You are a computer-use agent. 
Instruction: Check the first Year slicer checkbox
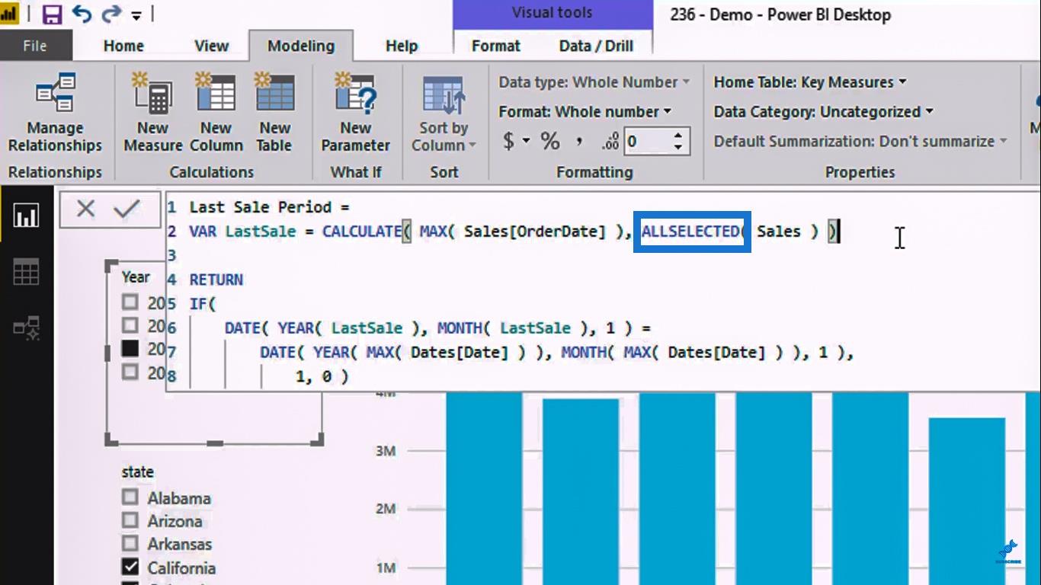click(x=130, y=302)
